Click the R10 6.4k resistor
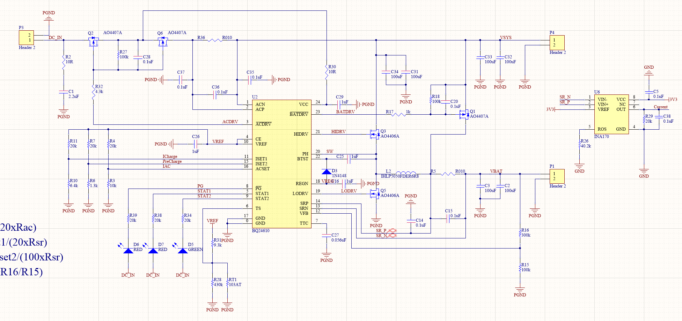The width and height of the screenshot is (682, 321). coord(68,183)
